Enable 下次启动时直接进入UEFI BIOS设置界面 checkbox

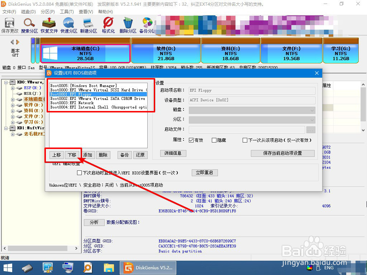click(x=79, y=173)
